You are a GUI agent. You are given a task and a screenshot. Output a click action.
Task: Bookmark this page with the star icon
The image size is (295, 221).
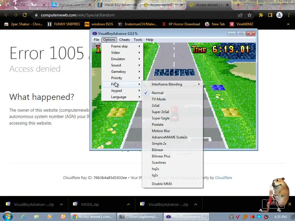coord(249,15)
